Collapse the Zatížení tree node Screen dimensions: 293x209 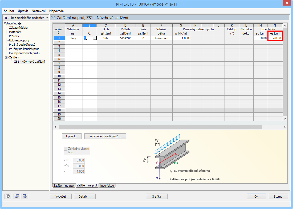click(6, 57)
